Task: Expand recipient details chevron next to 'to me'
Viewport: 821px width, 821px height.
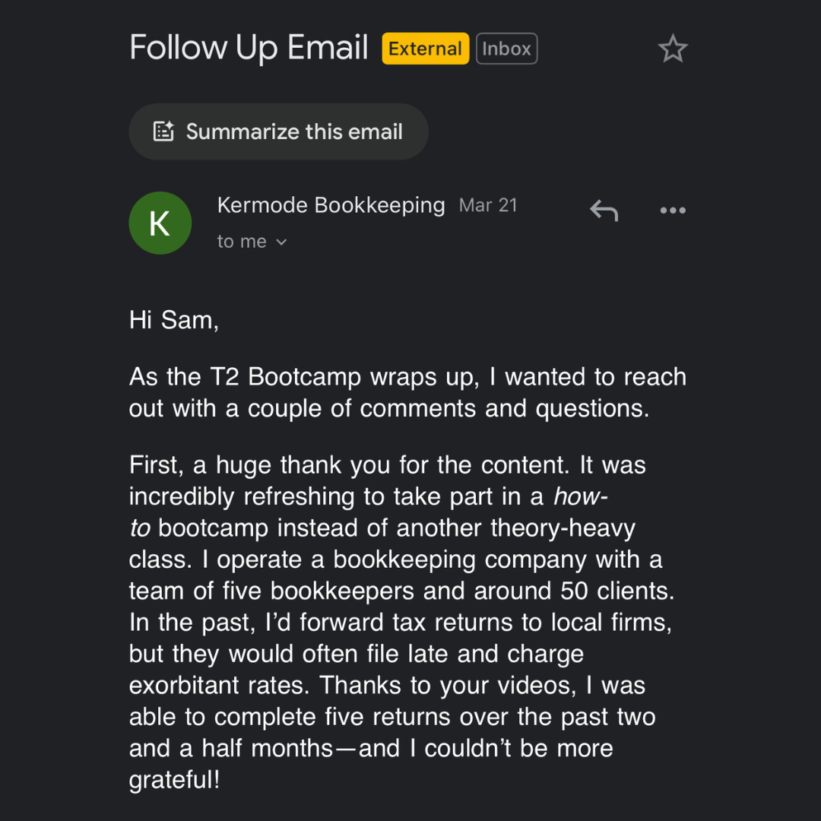Action: click(282, 242)
